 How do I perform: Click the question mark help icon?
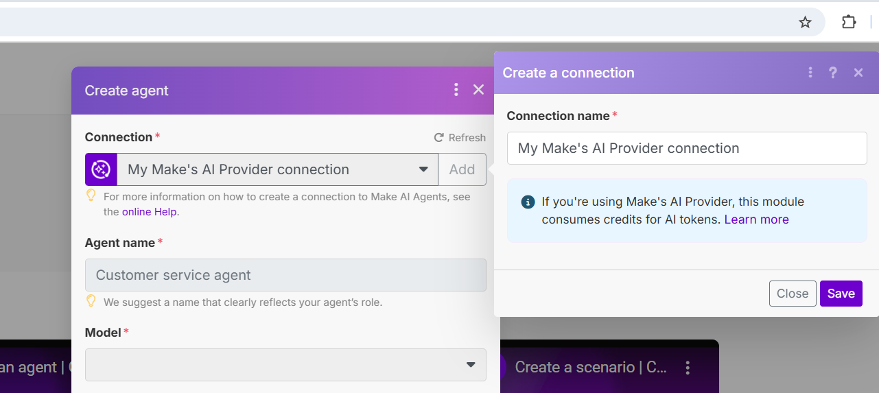click(833, 73)
